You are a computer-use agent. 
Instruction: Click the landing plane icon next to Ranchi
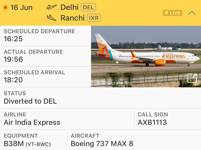[51, 18]
